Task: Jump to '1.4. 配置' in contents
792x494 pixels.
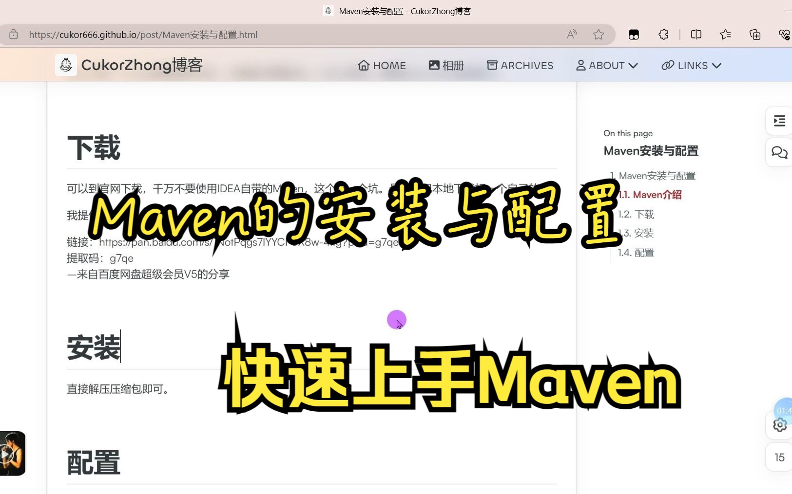Action: 636,253
